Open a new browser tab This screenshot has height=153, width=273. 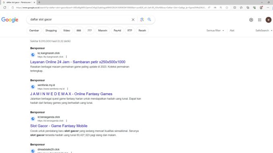point(39,2)
